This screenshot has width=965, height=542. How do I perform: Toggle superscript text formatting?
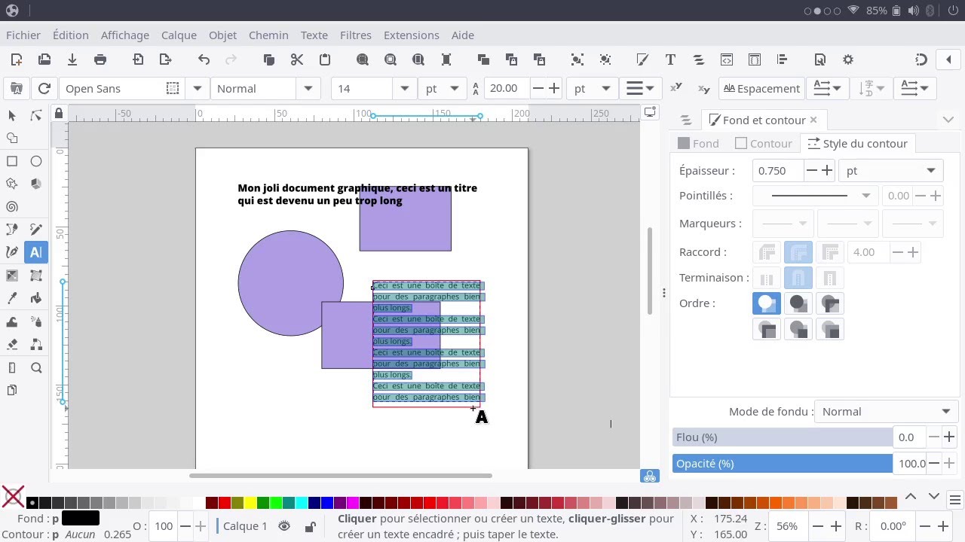point(676,88)
